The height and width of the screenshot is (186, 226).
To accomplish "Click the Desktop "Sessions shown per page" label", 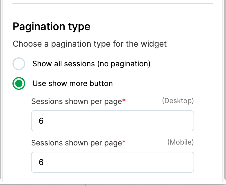I will (x=76, y=102).
